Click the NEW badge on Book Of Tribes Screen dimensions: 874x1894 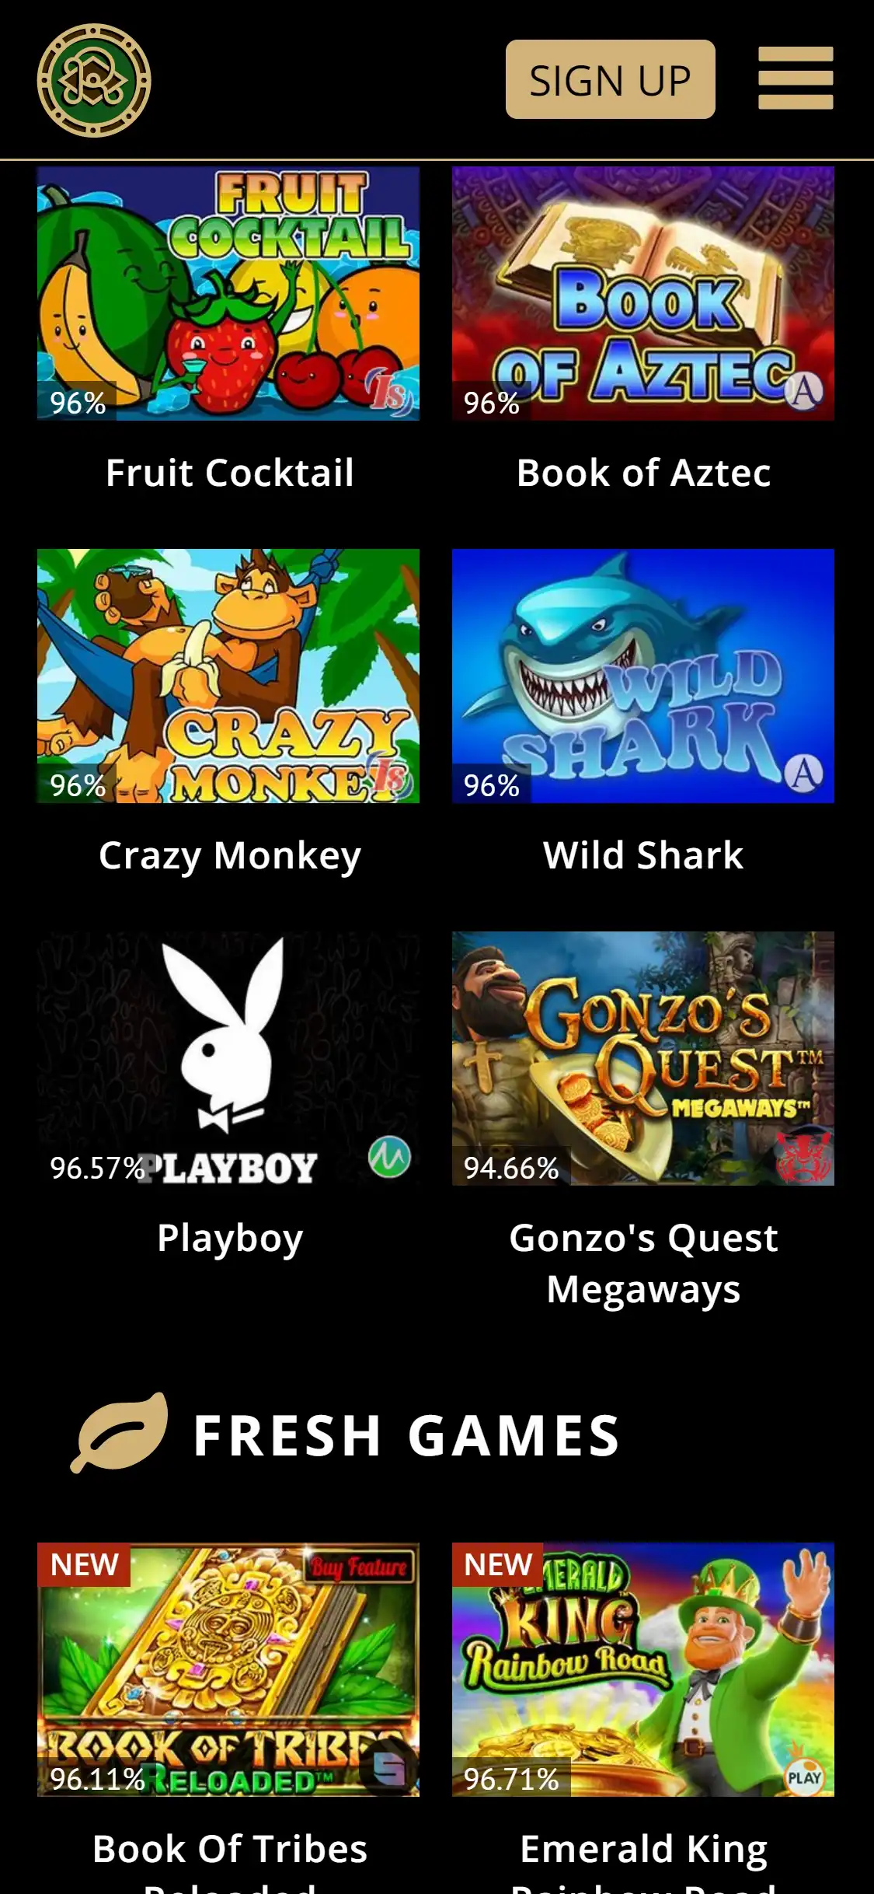click(84, 1564)
